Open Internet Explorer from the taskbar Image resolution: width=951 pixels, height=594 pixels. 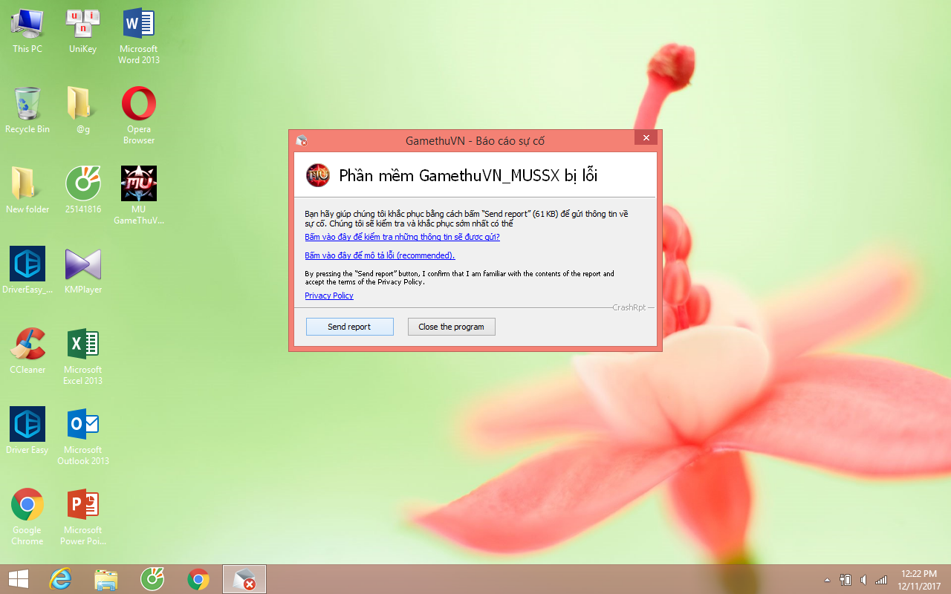60,579
